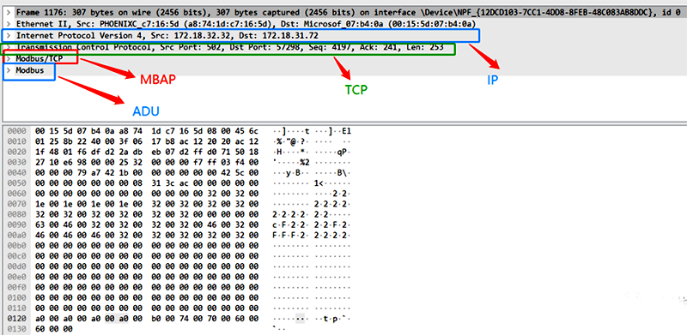This screenshot has height=335, width=687.
Task: Expand the Ethernet II row arrow
Action: click(x=9, y=24)
